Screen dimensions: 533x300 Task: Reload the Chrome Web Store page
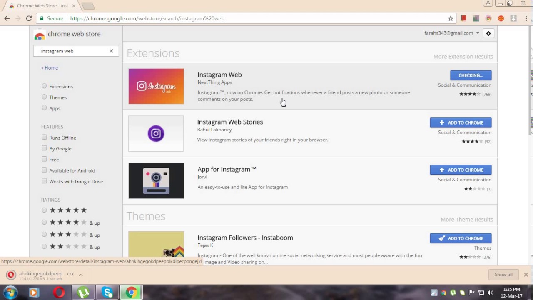click(x=29, y=18)
